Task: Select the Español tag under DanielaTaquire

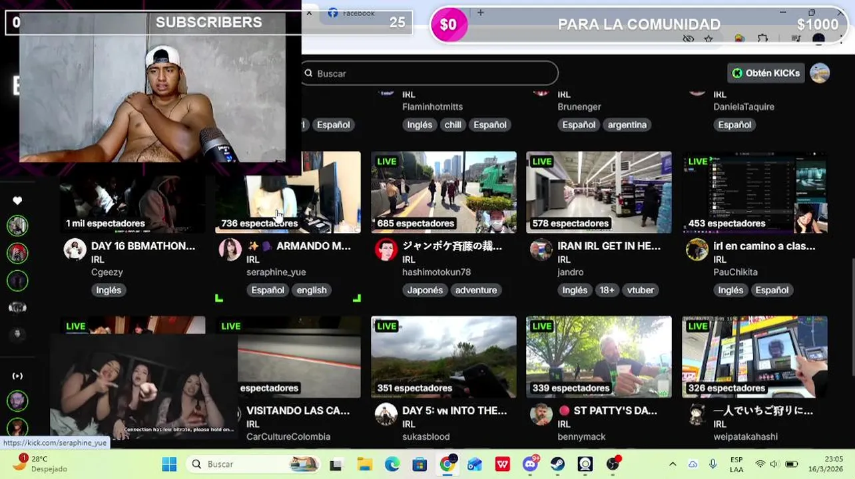Action: tap(734, 124)
